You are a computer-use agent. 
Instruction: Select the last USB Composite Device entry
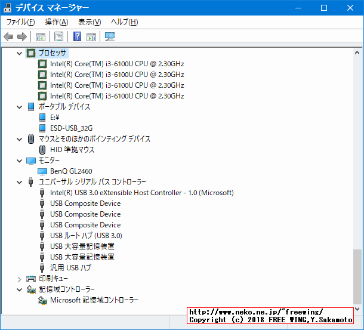(x=85, y=225)
